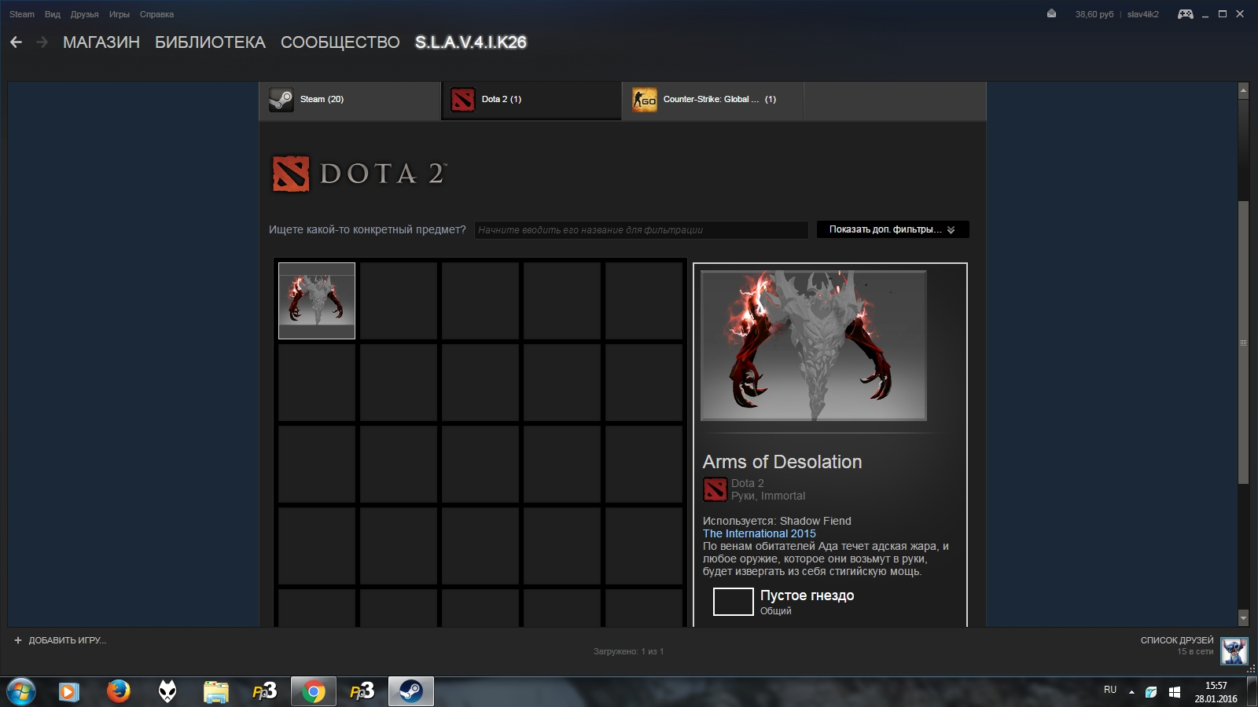1258x707 pixels.
Task: Open the Steam menu
Action: (x=22, y=14)
